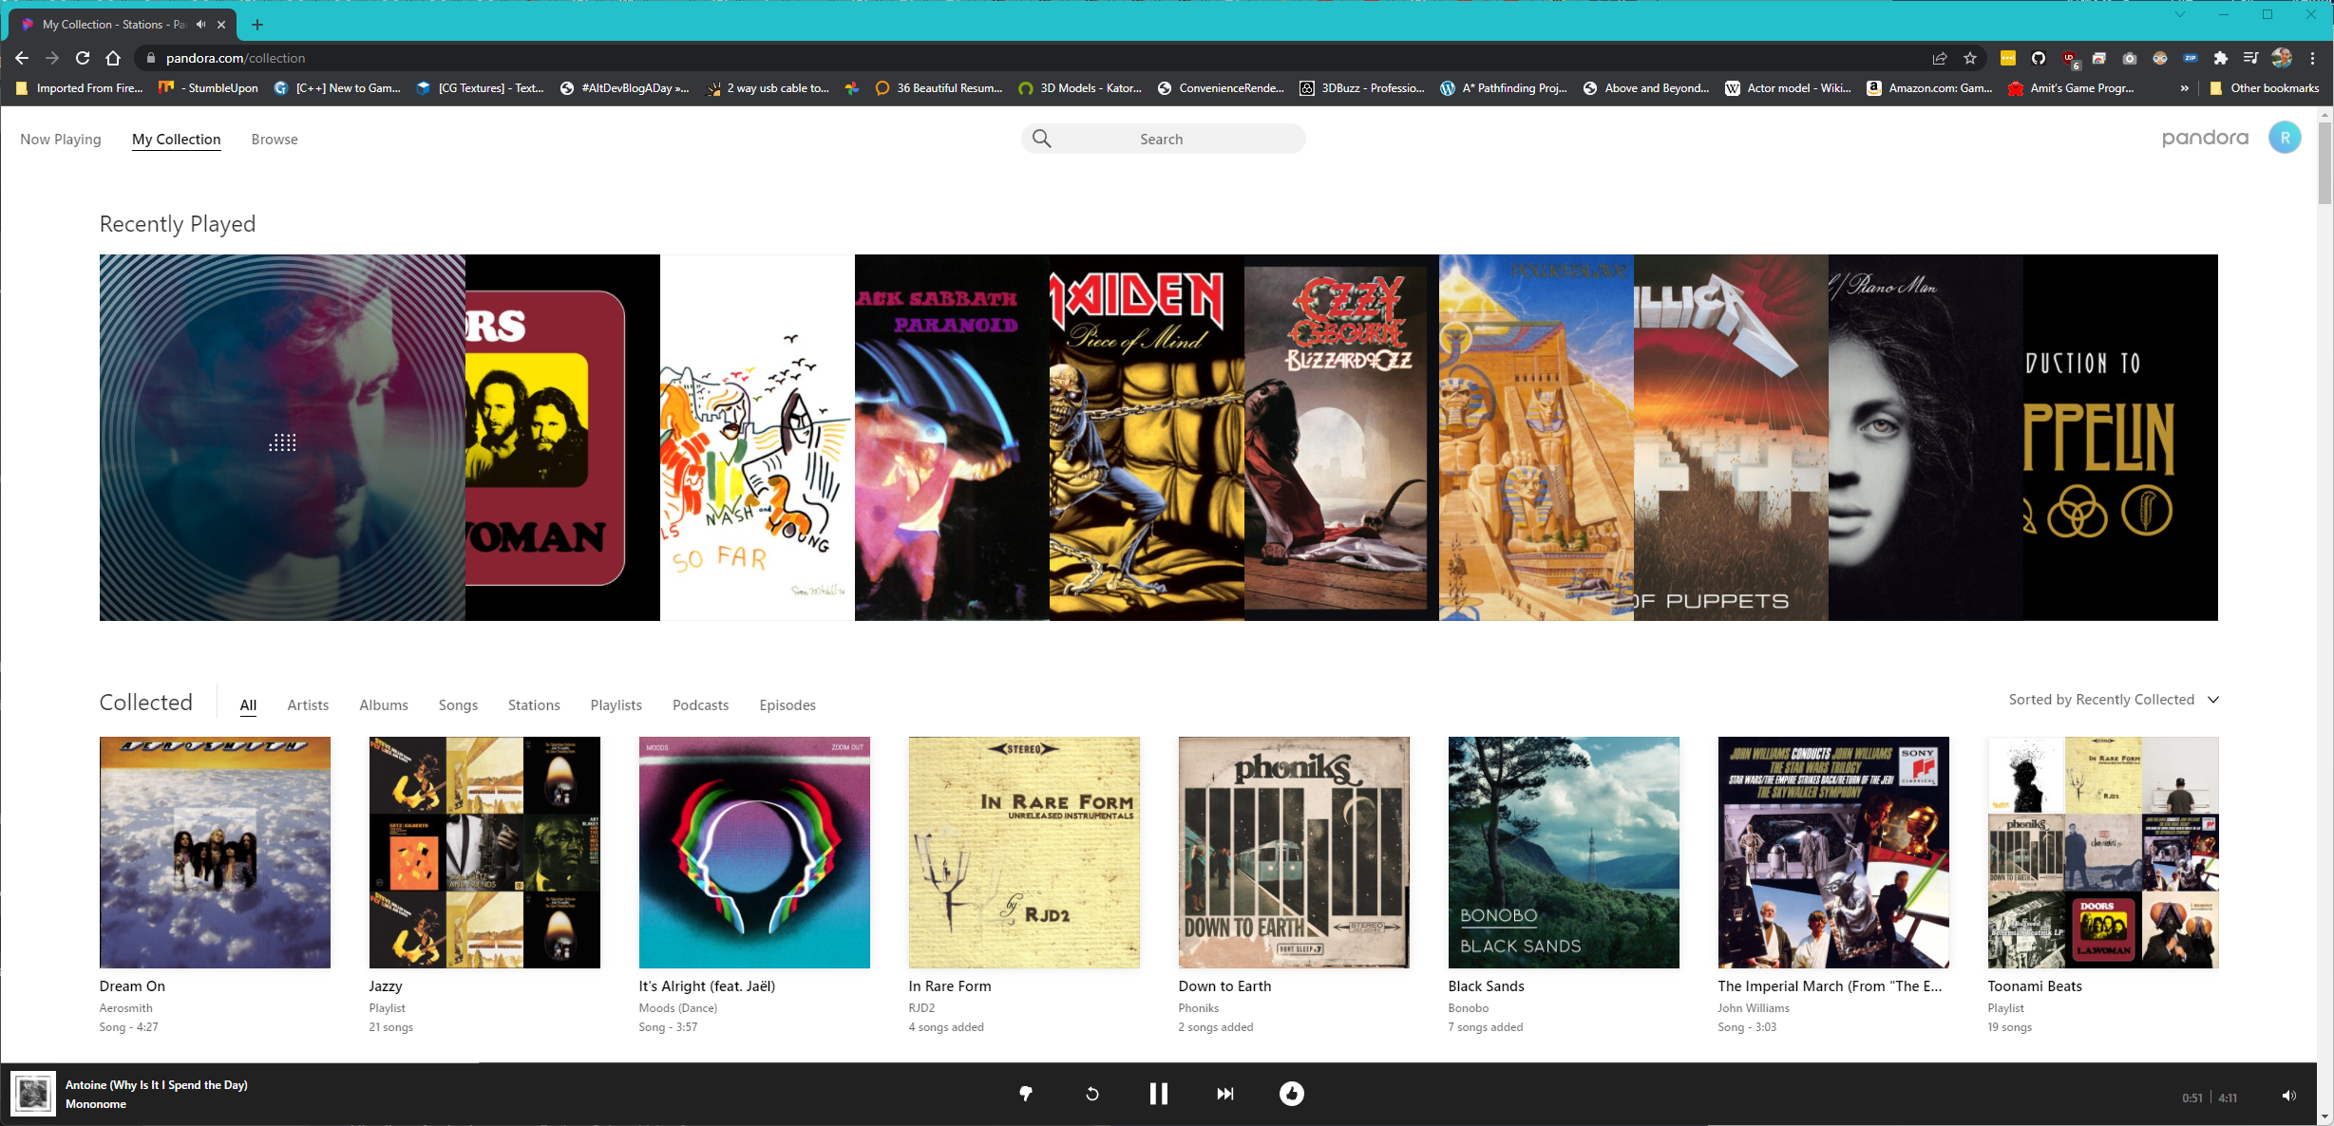Reload the Pandora page

click(83, 58)
